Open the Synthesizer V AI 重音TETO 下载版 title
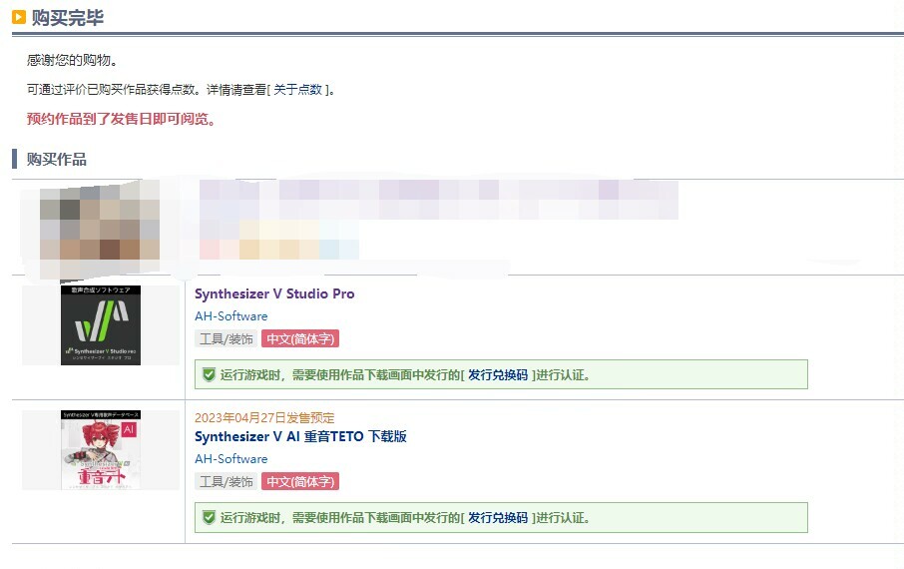Image resolution: width=904 pixels, height=569 pixels. (300, 437)
